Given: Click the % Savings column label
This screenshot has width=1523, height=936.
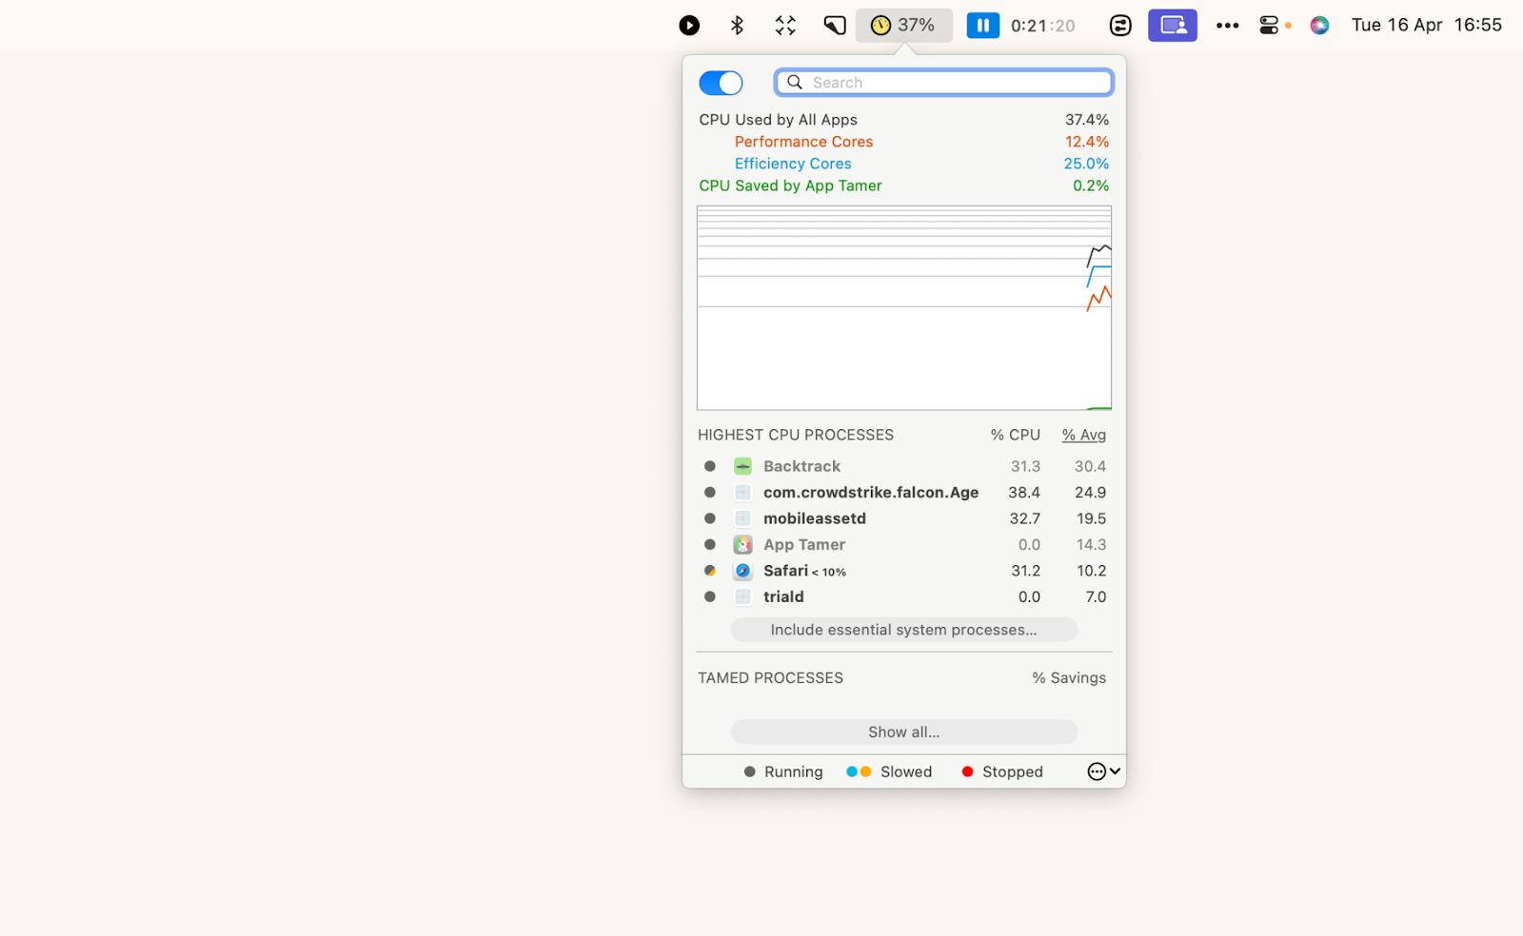Looking at the screenshot, I should (x=1069, y=678).
